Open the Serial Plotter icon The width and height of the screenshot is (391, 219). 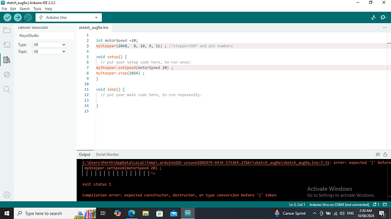coord(373,18)
